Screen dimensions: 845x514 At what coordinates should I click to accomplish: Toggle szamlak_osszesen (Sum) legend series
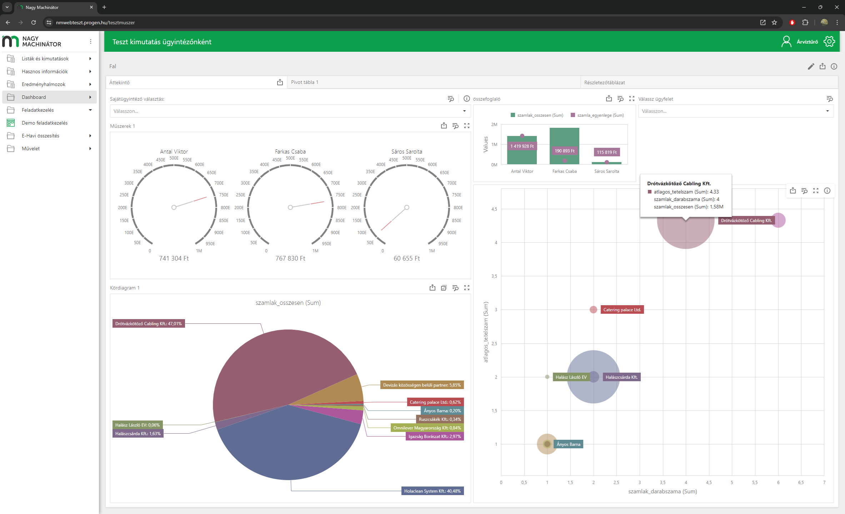point(537,115)
